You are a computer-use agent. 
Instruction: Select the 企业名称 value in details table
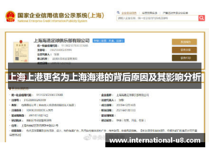coord(133,95)
